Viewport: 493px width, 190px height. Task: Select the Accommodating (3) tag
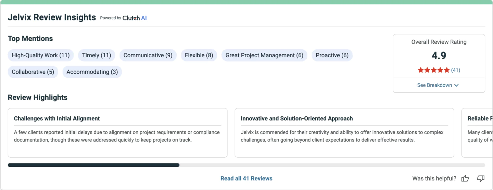point(92,72)
